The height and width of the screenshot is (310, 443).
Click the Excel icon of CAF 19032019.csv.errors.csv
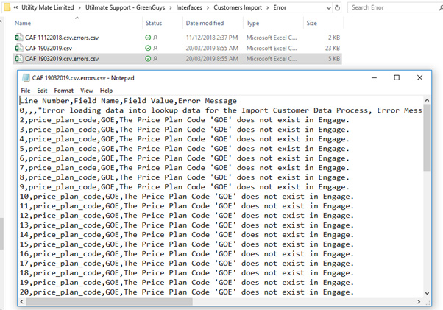pos(18,59)
